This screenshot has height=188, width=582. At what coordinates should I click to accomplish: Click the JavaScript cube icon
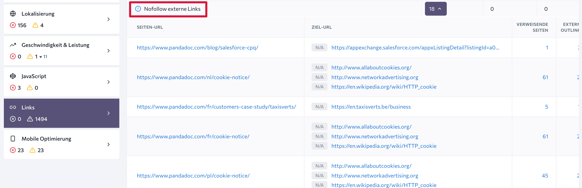click(x=13, y=76)
